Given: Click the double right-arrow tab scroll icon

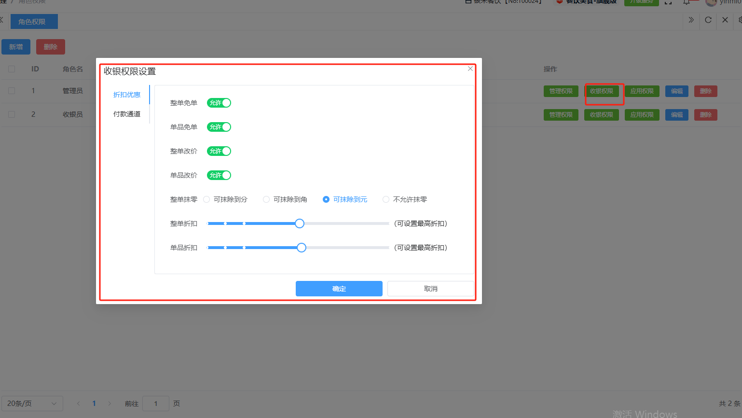Looking at the screenshot, I should pyautogui.click(x=691, y=20).
